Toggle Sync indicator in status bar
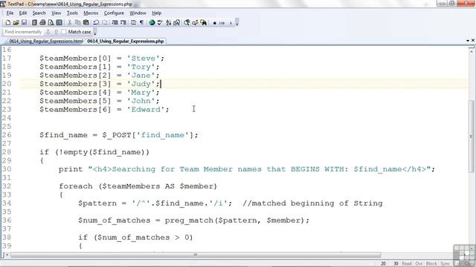This screenshot has width=476, height=267. (446, 264)
